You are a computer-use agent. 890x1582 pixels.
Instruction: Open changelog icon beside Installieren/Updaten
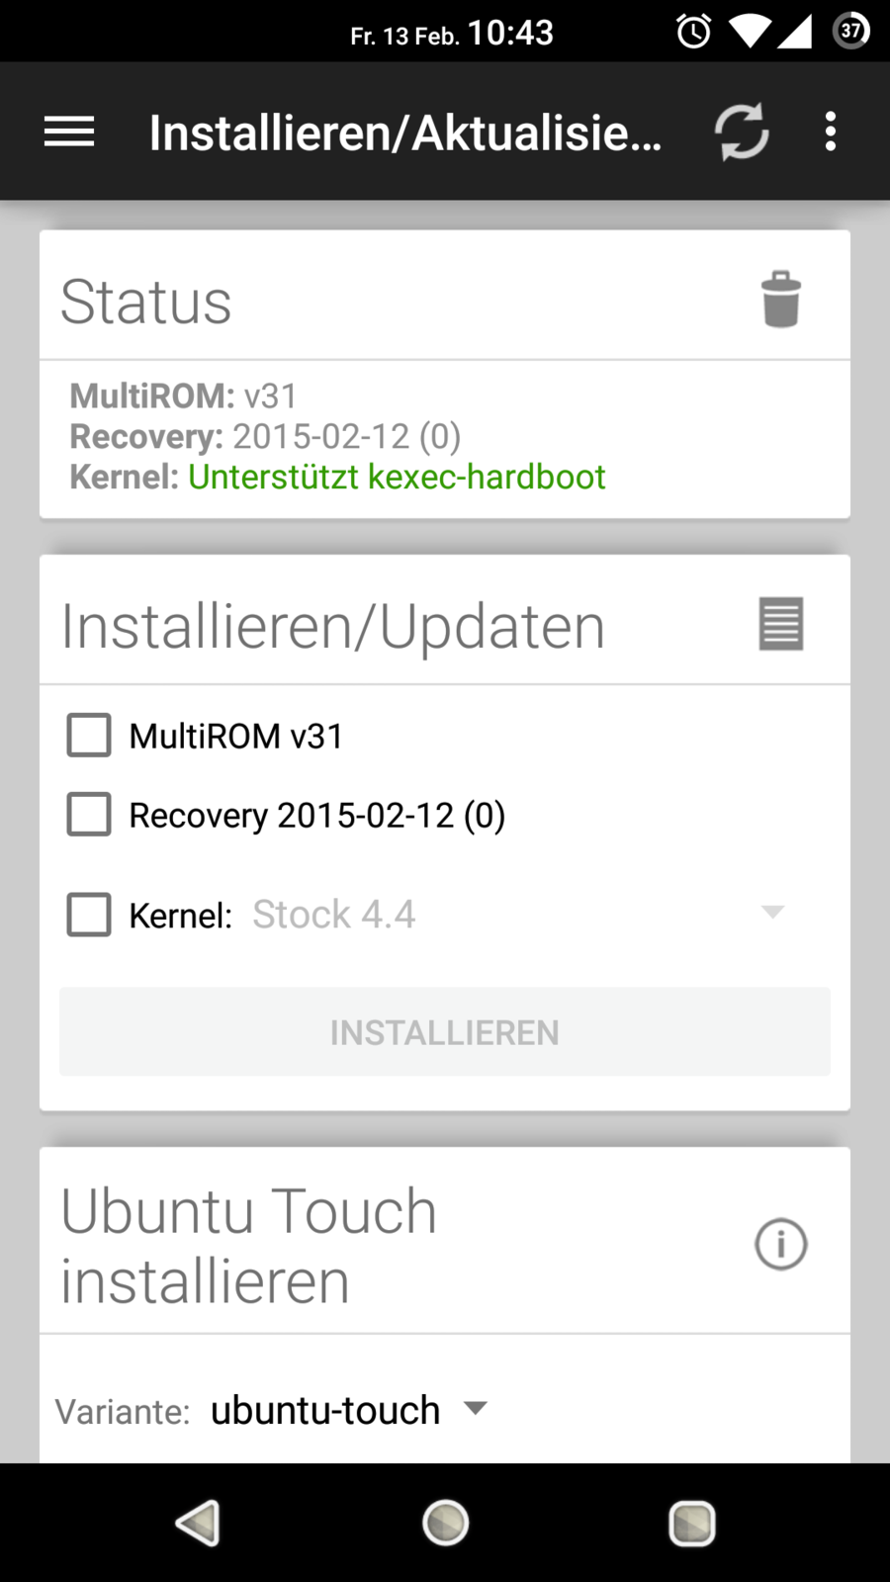coord(780,624)
